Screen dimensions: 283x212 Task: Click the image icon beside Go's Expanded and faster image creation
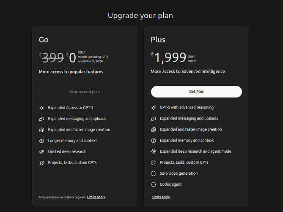click(41, 130)
